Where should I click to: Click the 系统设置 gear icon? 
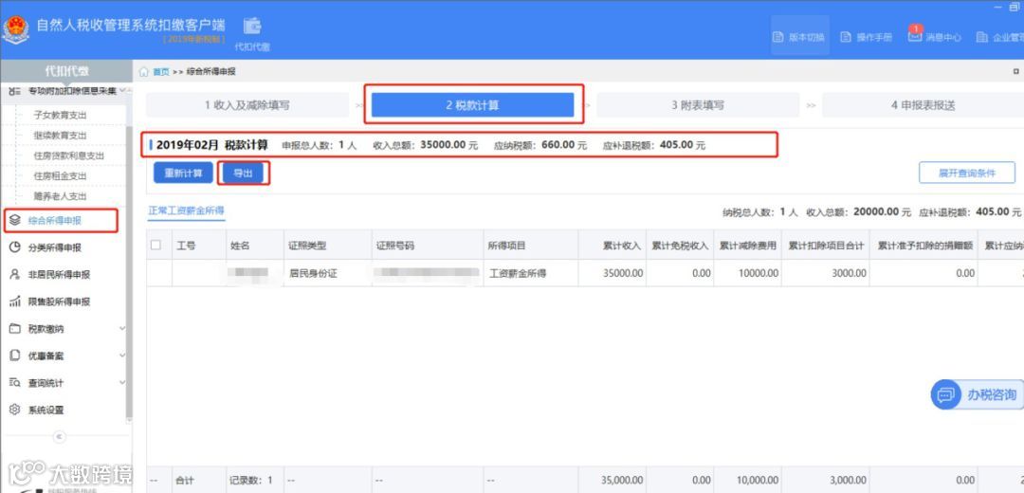coord(16,411)
